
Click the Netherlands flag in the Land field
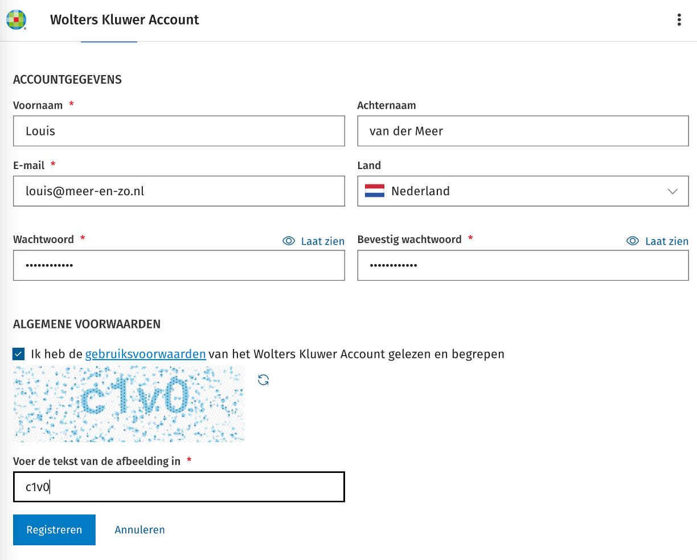(x=375, y=191)
